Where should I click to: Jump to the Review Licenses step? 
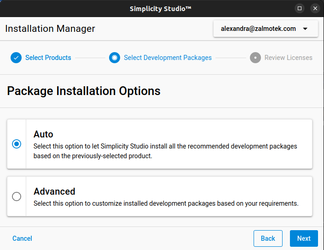click(x=288, y=58)
